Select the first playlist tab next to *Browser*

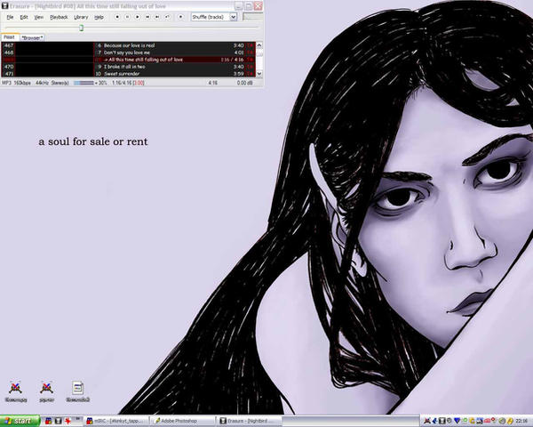click(x=9, y=37)
